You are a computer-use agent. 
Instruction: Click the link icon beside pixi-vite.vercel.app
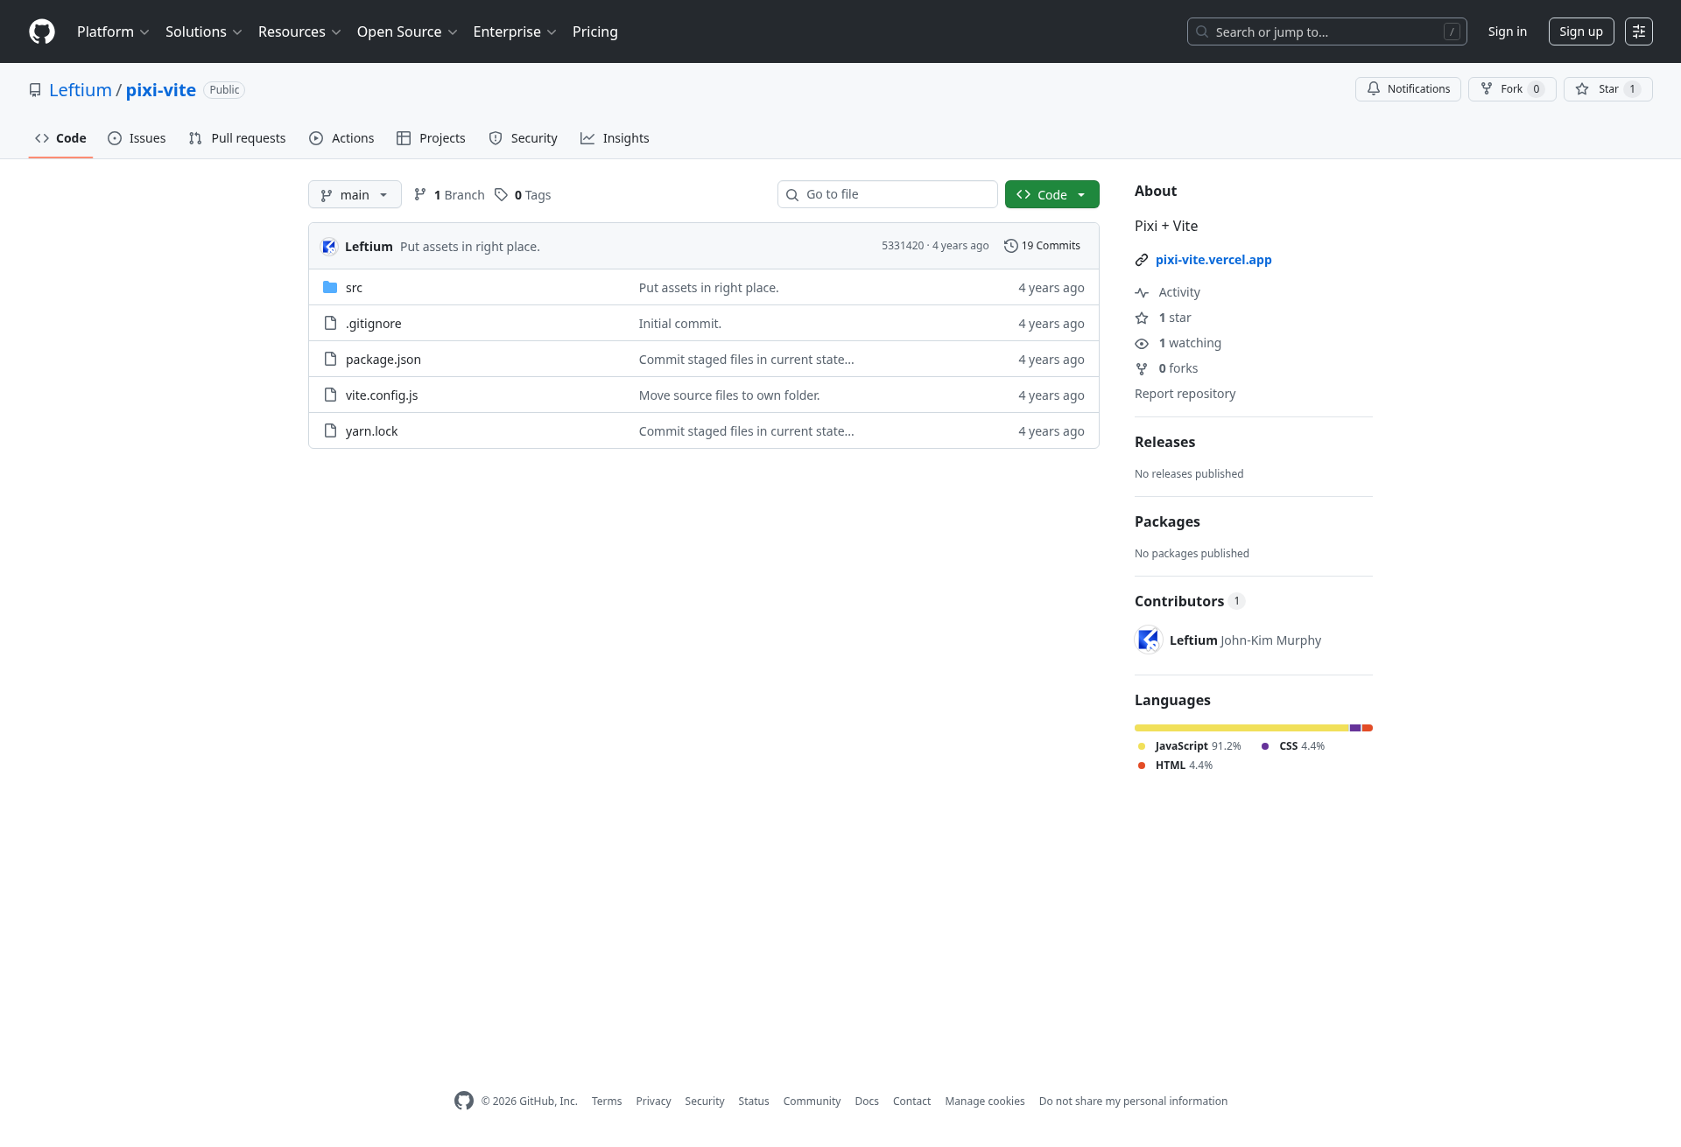point(1142,260)
